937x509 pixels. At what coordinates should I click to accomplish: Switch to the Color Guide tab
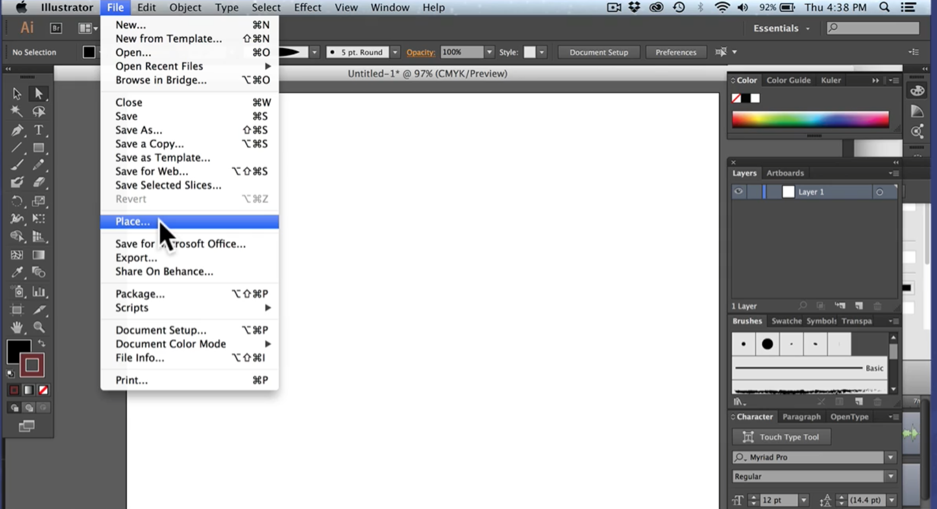pyautogui.click(x=788, y=80)
